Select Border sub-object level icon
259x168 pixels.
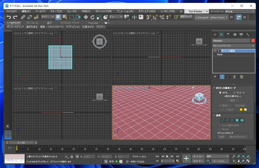[232, 120]
